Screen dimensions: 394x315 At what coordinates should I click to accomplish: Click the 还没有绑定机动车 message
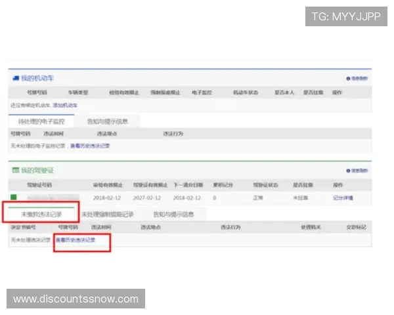tap(31, 105)
